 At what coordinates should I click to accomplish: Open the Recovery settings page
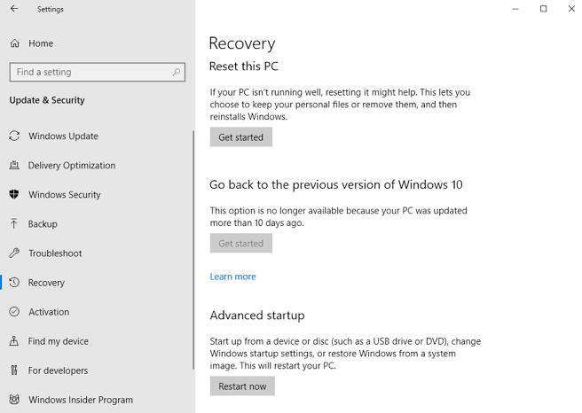tap(46, 283)
